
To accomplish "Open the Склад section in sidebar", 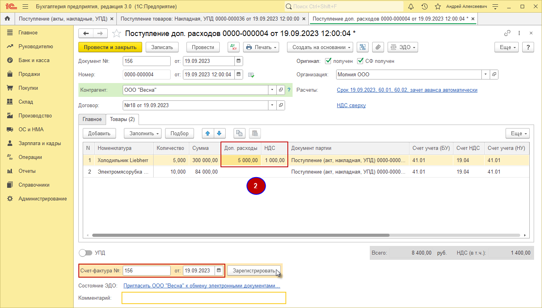I will (26, 102).
